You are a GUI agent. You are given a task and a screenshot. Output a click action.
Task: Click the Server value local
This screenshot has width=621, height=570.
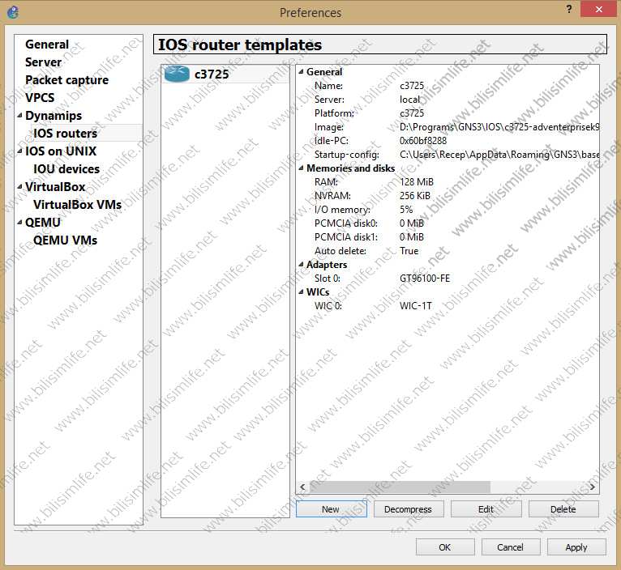click(409, 100)
